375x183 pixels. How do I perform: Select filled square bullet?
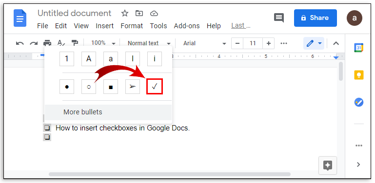pyautogui.click(x=111, y=87)
